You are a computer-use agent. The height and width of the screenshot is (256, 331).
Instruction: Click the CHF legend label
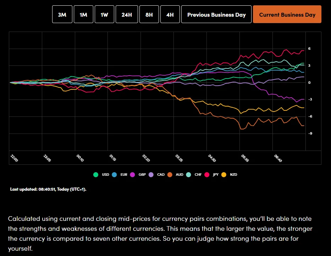tap(198, 175)
